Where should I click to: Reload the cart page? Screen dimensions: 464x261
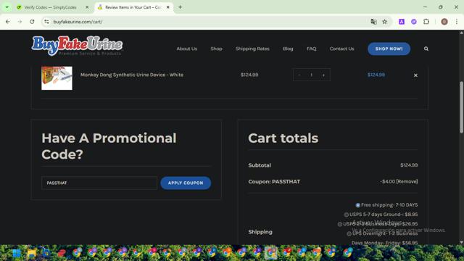click(32, 22)
